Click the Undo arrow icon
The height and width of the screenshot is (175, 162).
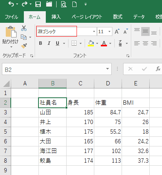(x=11, y=4)
